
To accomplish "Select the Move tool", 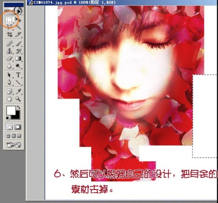I will point(18,20).
